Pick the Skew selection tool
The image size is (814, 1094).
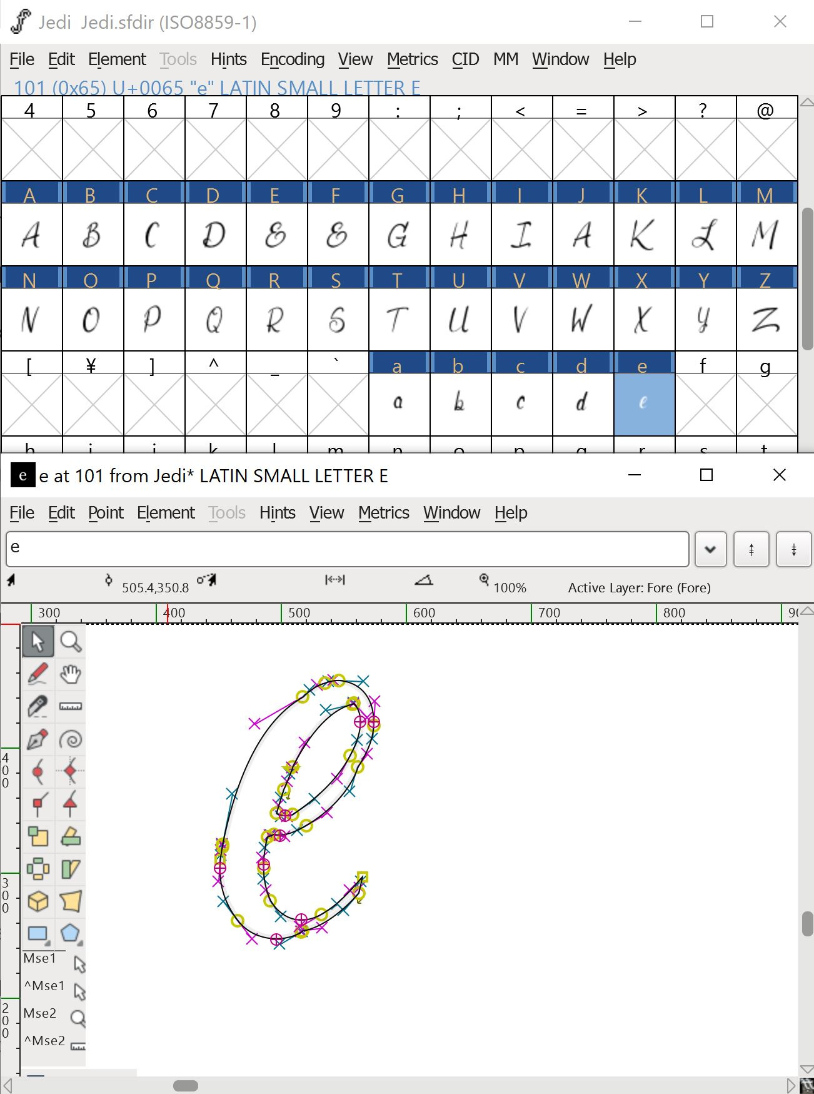pos(71,869)
